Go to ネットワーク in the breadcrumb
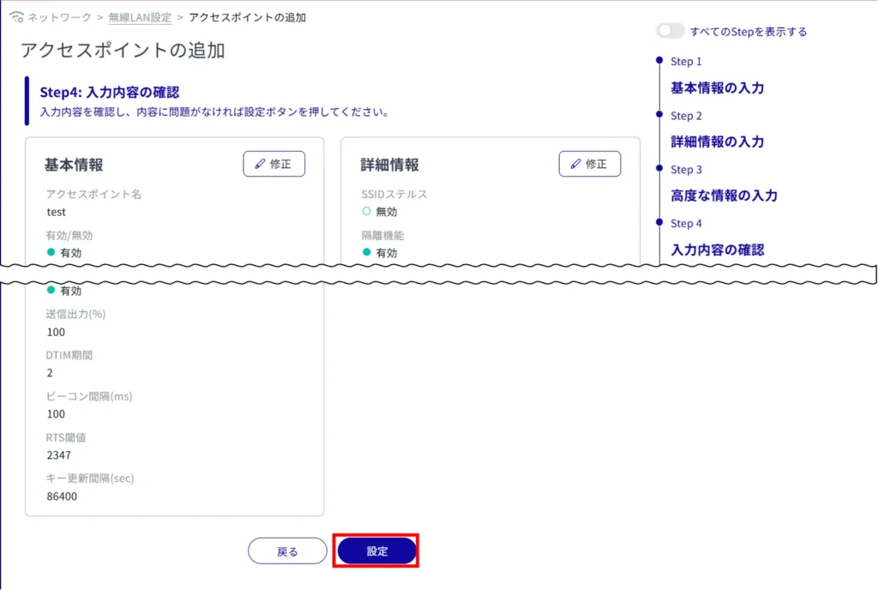 coord(61,17)
